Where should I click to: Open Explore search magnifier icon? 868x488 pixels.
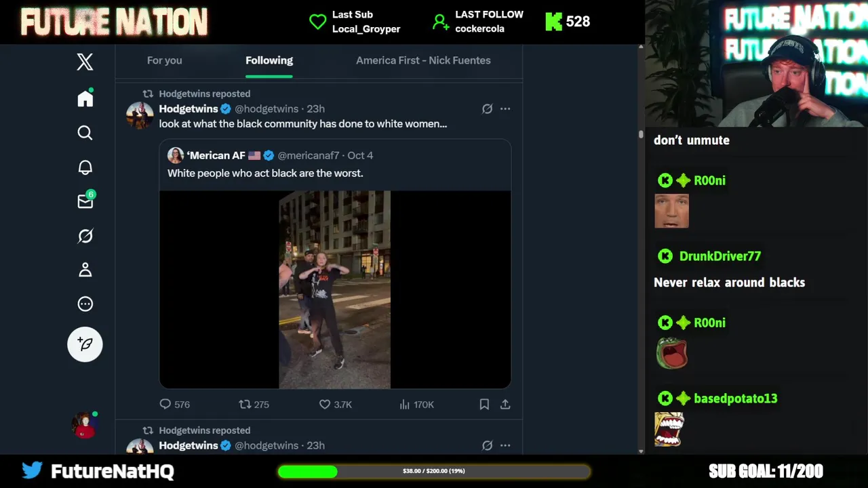click(85, 133)
